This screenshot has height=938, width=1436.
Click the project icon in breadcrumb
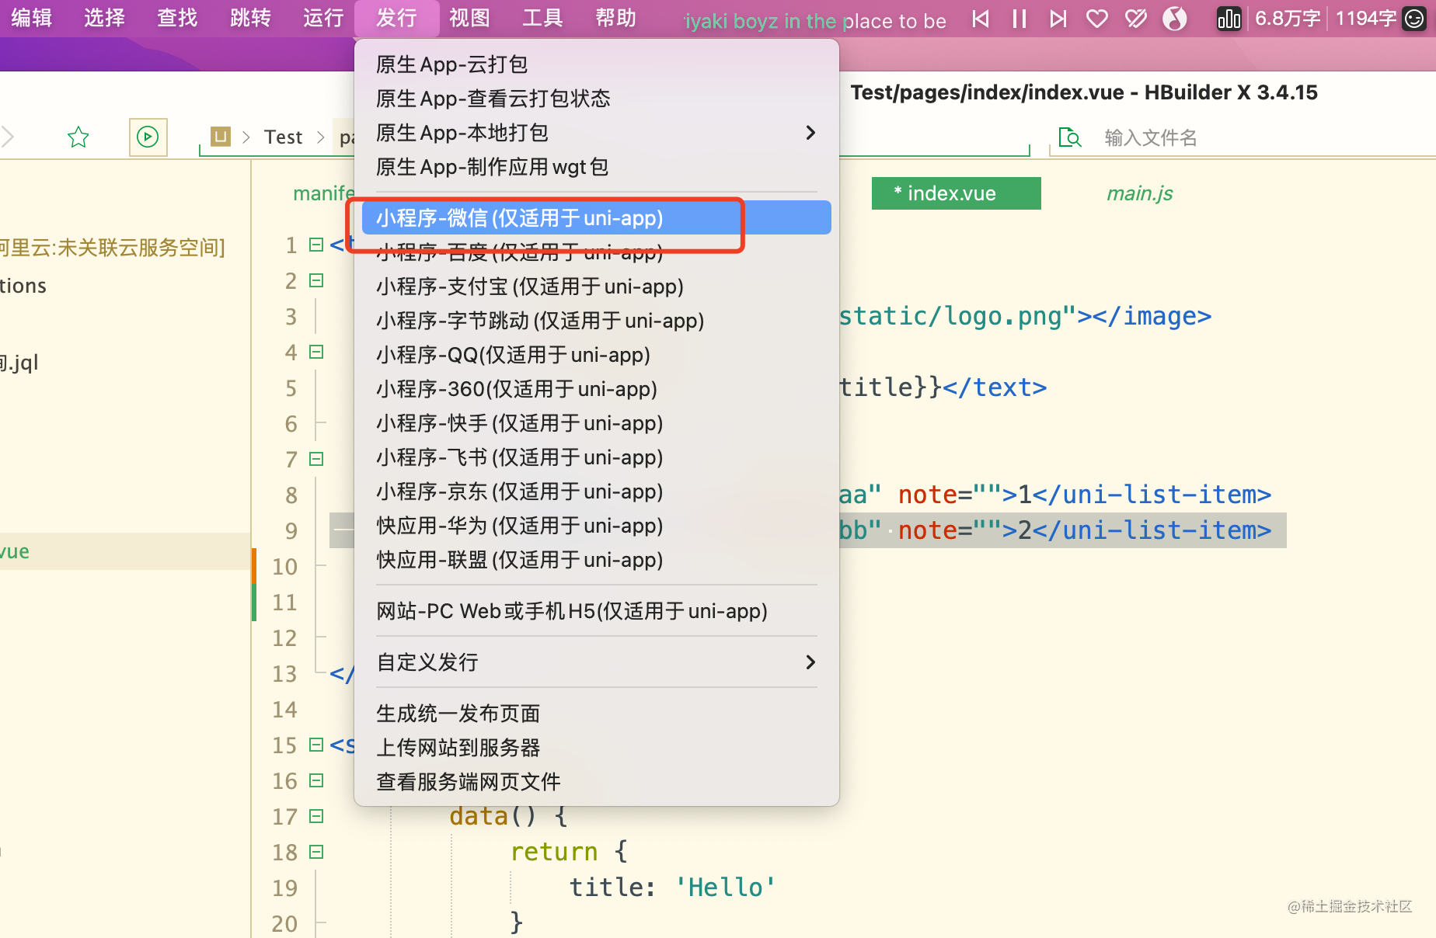221,137
